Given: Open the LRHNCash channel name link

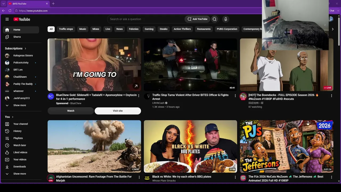Looking at the screenshot, I should (158, 103).
